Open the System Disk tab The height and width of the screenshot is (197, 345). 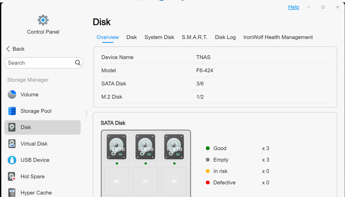click(159, 37)
